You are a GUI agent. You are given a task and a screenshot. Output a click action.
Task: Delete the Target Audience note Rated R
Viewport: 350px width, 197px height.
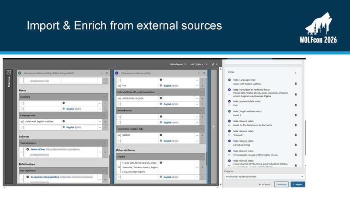point(296,115)
